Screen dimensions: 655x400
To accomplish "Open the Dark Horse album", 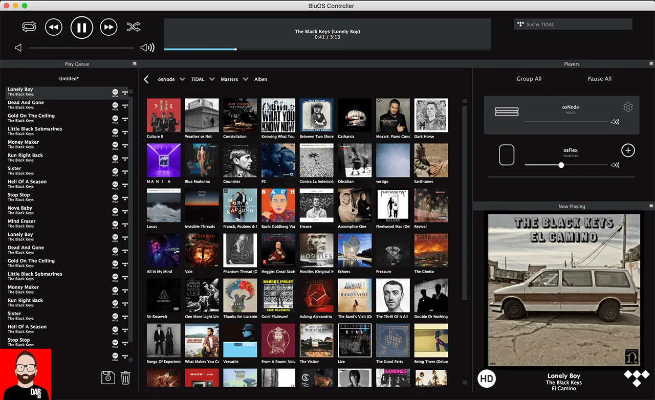I will click(431, 116).
